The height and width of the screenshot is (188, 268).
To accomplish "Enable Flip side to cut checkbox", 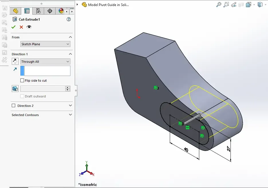I will click(22, 81).
